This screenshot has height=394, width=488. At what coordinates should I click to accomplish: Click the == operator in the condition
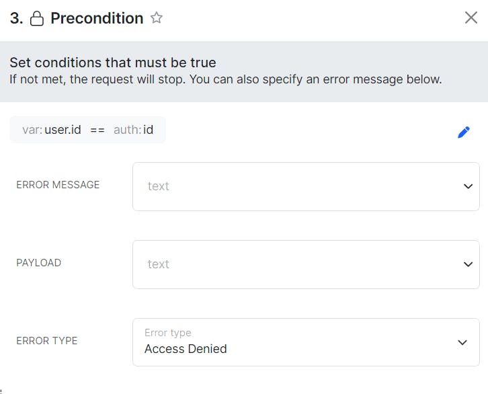pos(97,130)
